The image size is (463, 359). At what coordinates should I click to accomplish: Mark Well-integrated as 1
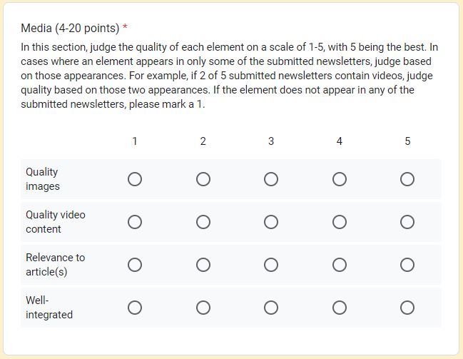[x=135, y=308]
